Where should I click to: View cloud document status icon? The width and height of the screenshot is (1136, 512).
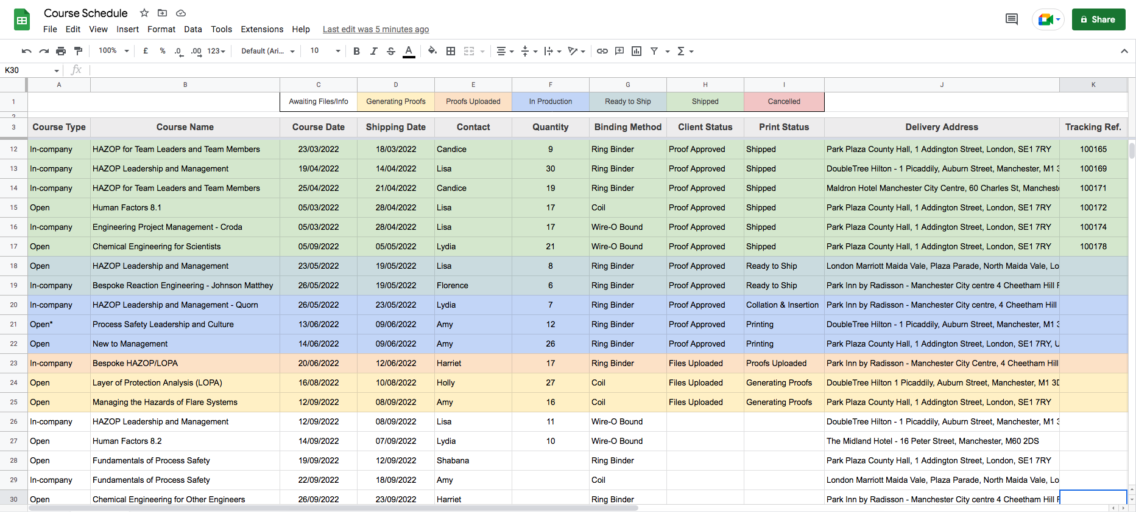pos(181,13)
